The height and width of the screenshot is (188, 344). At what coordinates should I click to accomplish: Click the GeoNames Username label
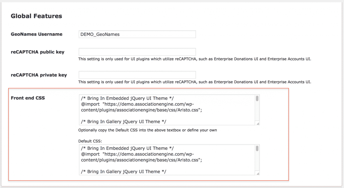36,34
